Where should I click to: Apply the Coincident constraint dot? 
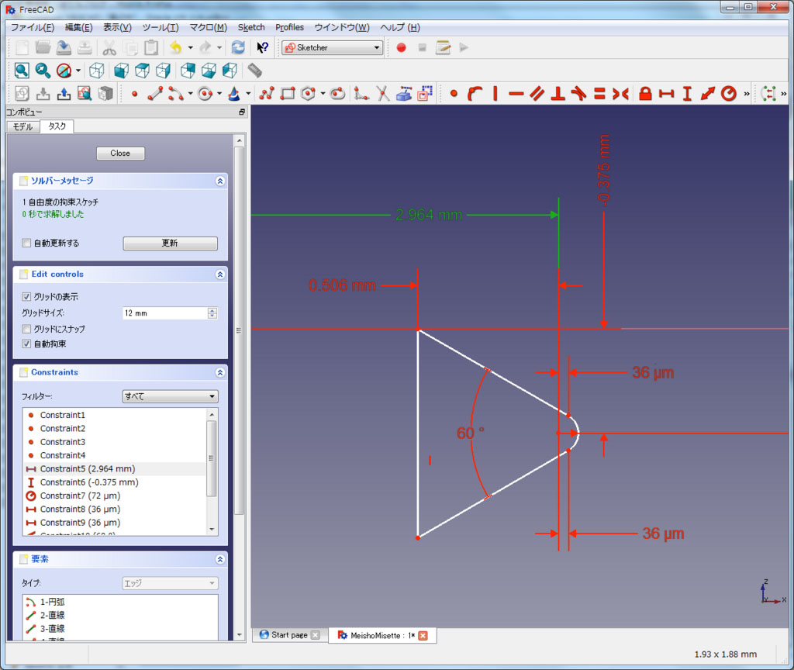pos(454,94)
